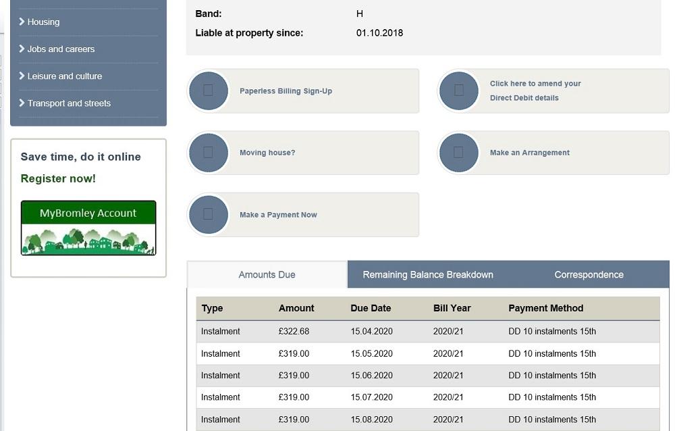Open the Correspondence tab
This screenshot has height=431, width=675.
click(x=589, y=275)
